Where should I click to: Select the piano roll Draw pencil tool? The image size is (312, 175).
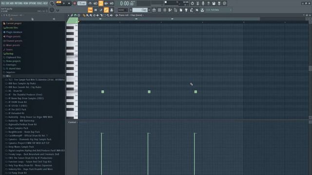coord(84,15)
